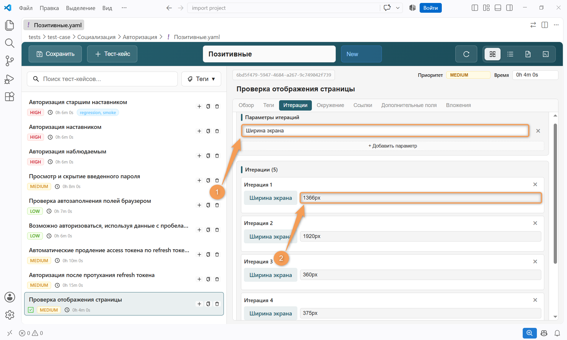Toggle primary side bar layout button
The height and width of the screenshot is (340, 567).
[475, 8]
